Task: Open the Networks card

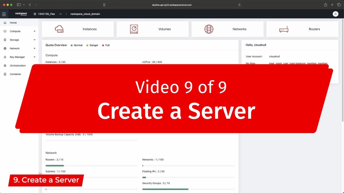Action: pyautogui.click(x=227, y=29)
